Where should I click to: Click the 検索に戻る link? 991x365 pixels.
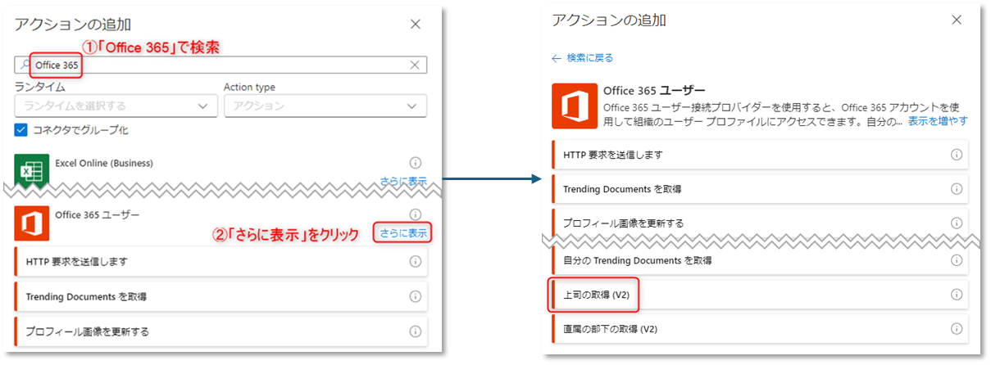[x=590, y=58]
